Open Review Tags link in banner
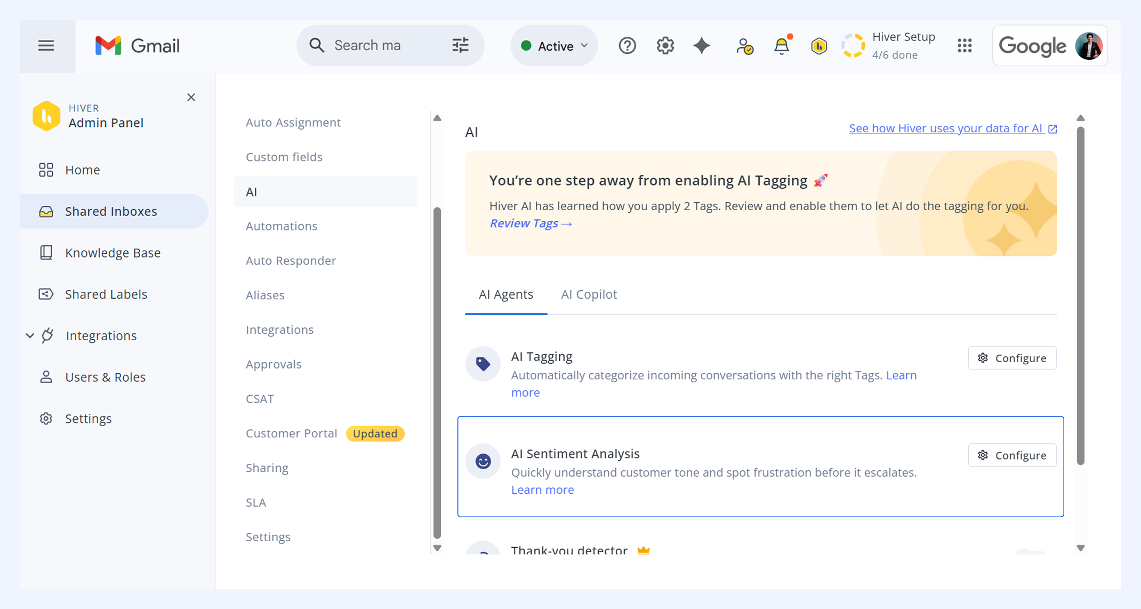 [531, 223]
